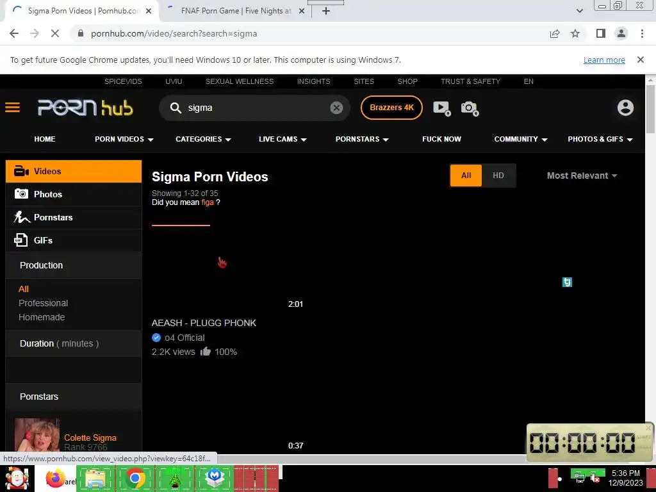Click the 00:00:00 timer widget
Image resolution: width=656 pixels, height=492 pixels.
tap(590, 442)
